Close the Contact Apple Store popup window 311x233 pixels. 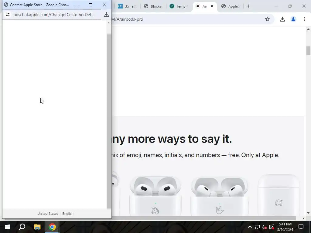[x=104, y=5]
